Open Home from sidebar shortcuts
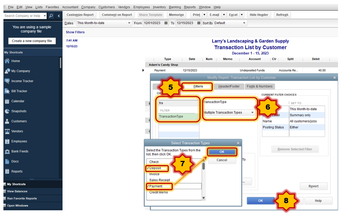The height and width of the screenshot is (214, 355). (x=15, y=61)
